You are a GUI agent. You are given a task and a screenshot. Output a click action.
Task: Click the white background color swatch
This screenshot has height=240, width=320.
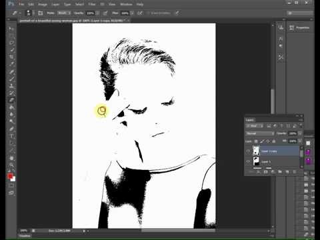point(14,179)
